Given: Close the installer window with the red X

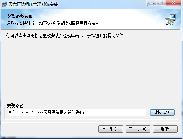Looking at the screenshot, I should click(173, 3).
